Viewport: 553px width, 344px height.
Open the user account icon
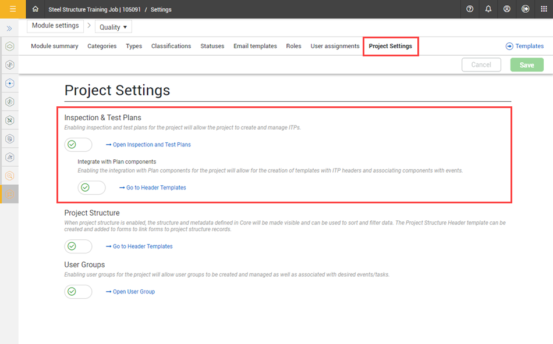507,9
